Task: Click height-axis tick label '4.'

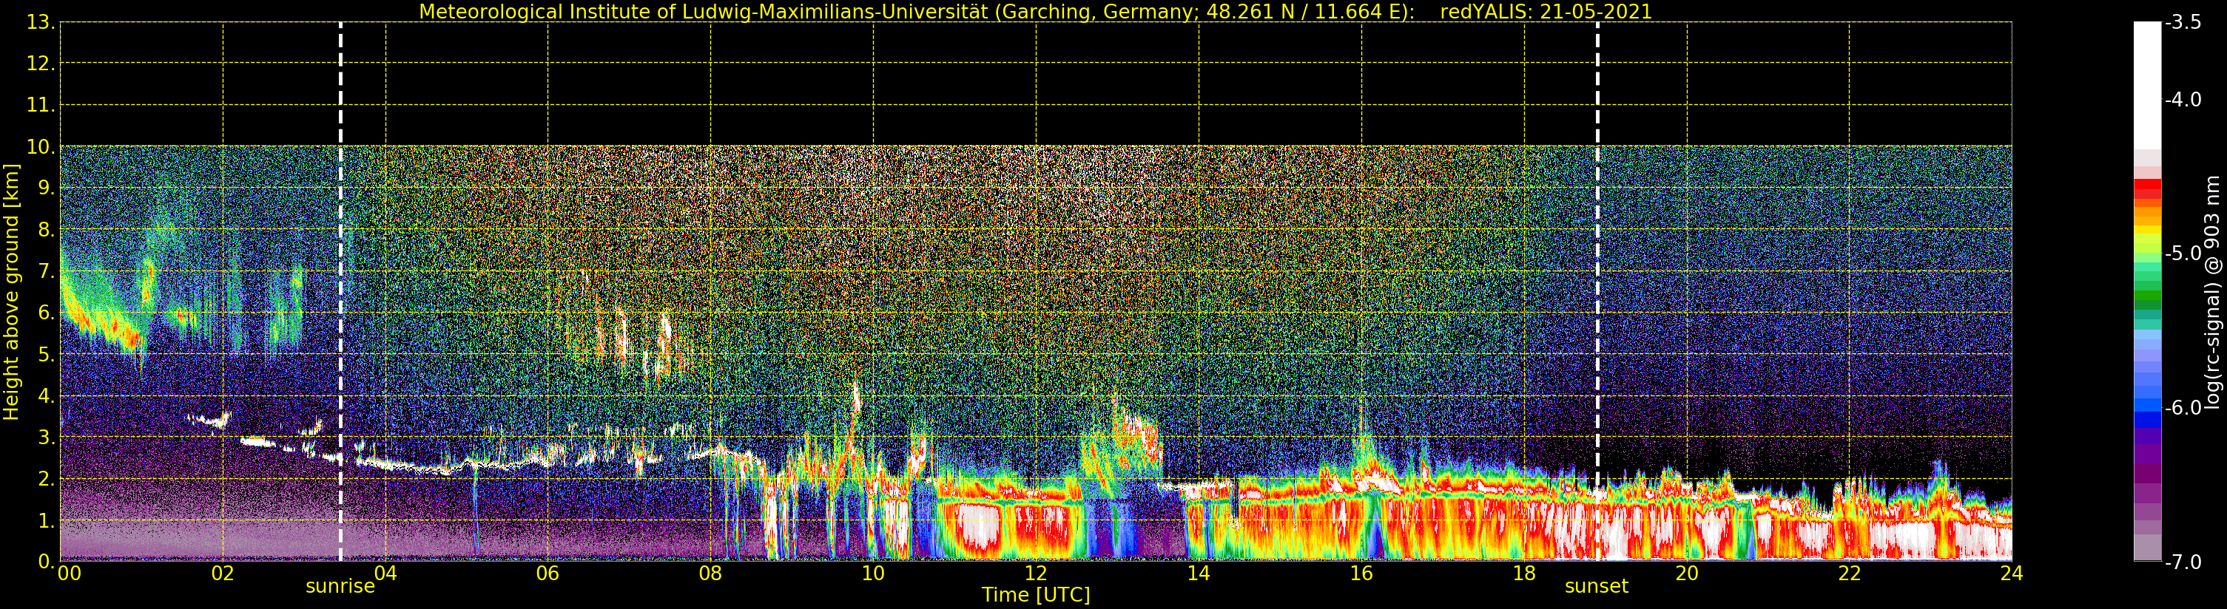Action: pyautogui.click(x=47, y=395)
